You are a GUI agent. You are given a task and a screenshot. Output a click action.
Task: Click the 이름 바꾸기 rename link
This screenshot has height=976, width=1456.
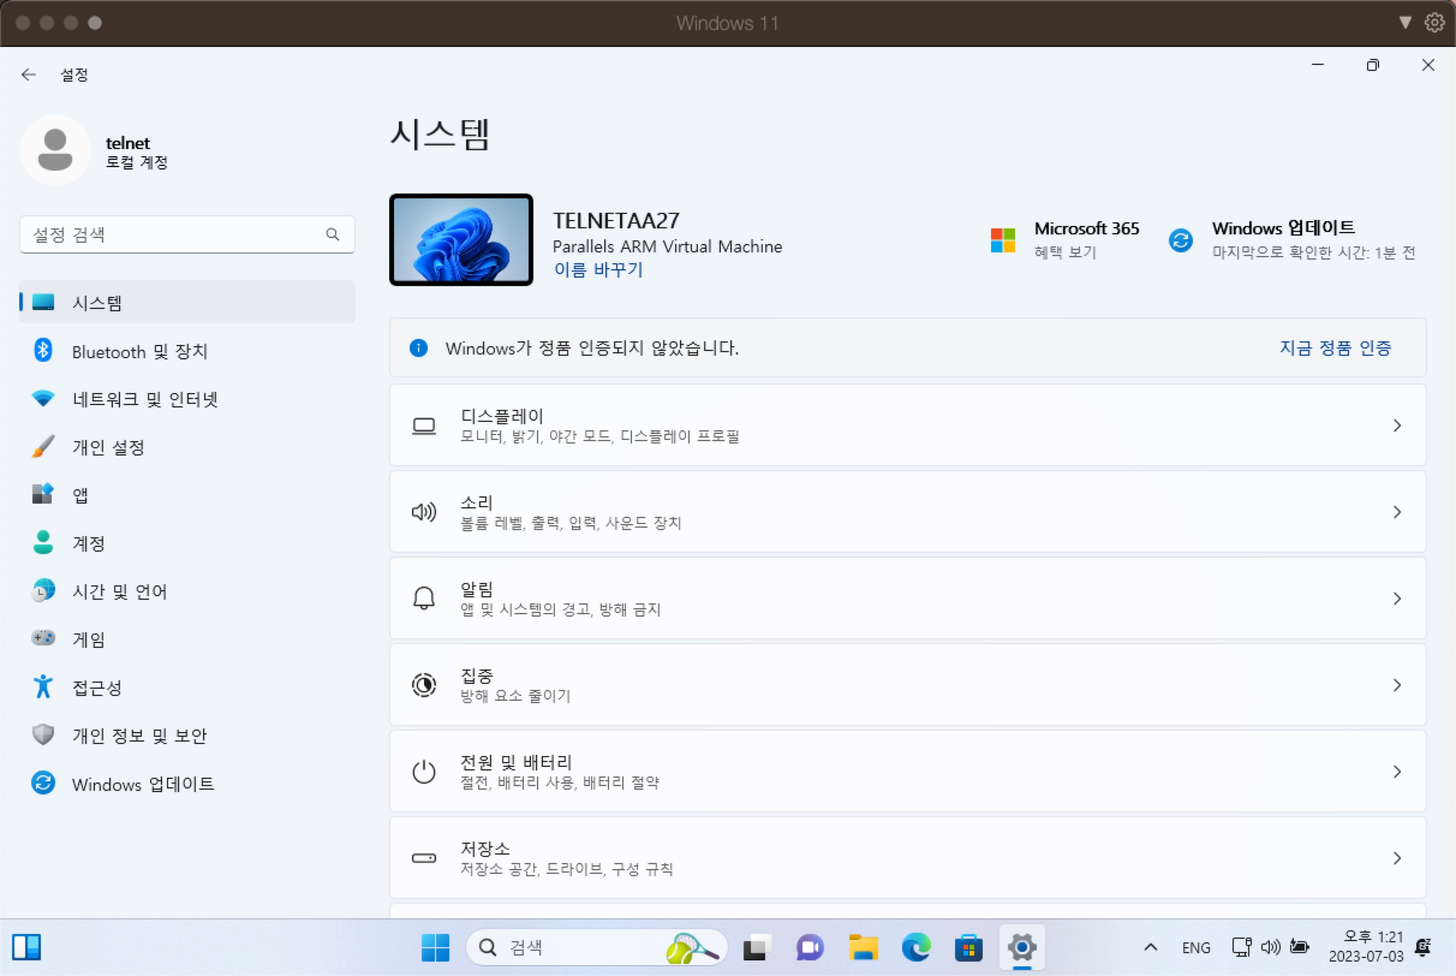coord(598,269)
